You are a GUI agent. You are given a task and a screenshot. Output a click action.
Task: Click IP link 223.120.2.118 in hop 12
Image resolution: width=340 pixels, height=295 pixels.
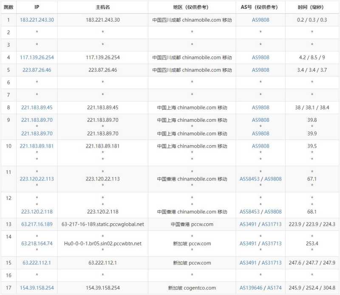[37, 212]
